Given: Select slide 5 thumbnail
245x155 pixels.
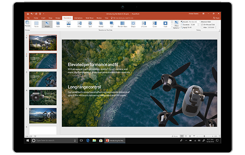Looking at the screenshot, I should pos(43,116).
